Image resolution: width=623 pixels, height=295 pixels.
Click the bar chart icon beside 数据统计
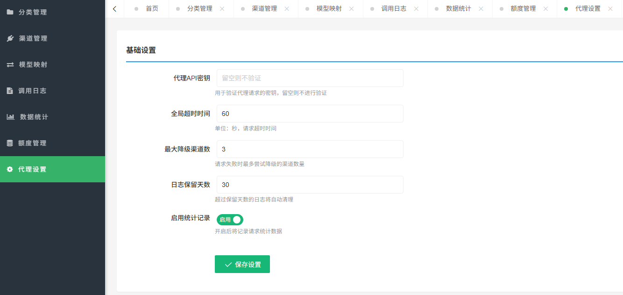point(10,117)
